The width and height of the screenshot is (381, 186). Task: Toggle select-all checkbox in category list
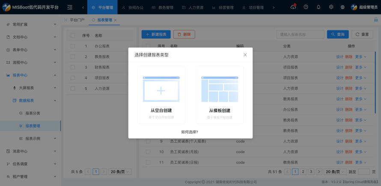73,35
